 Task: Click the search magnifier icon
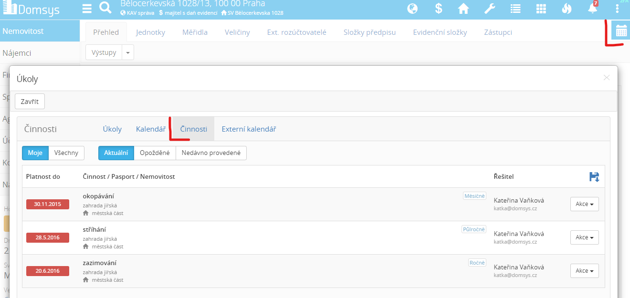tap(105, 8)
